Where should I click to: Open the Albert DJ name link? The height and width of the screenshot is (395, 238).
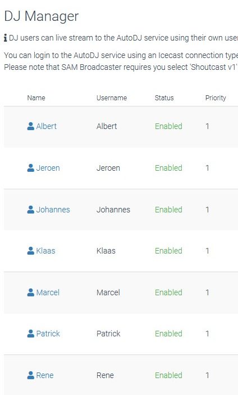coord(47,126)
